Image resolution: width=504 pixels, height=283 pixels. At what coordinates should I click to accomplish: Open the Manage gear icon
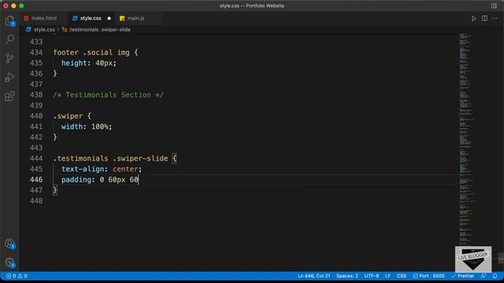9,263
